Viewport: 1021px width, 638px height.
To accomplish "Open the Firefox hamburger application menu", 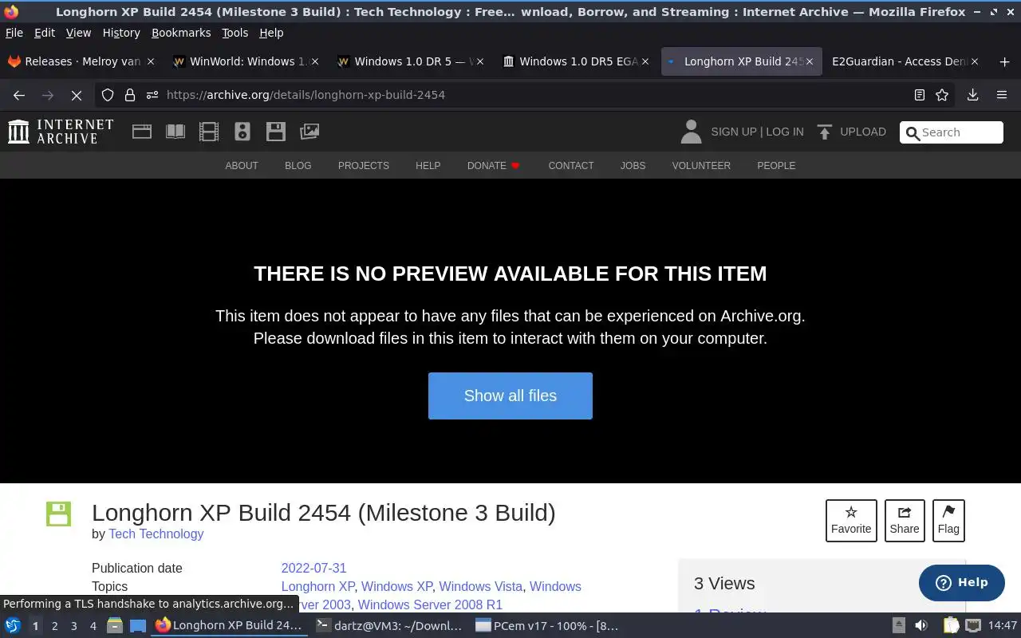I will [x=1002, y=95].
